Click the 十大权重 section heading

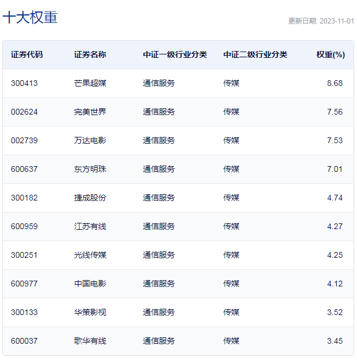tap(30, 18)
